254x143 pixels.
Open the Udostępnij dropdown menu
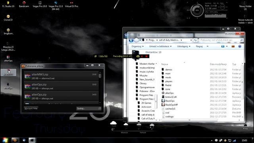point(184,46)
